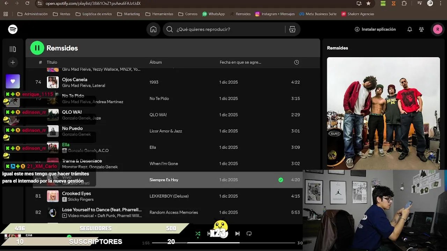Open Licor Amor & Jazz album link
447x251 pixels.
pyautogui.click(x=166, y=131)
